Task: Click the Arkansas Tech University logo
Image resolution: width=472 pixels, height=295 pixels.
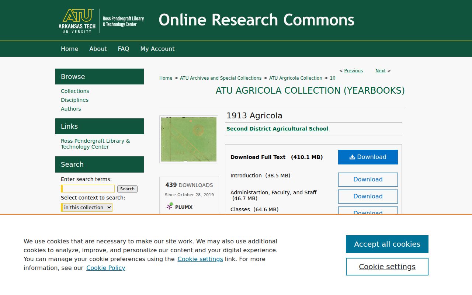Action: [x=77, y=21]
